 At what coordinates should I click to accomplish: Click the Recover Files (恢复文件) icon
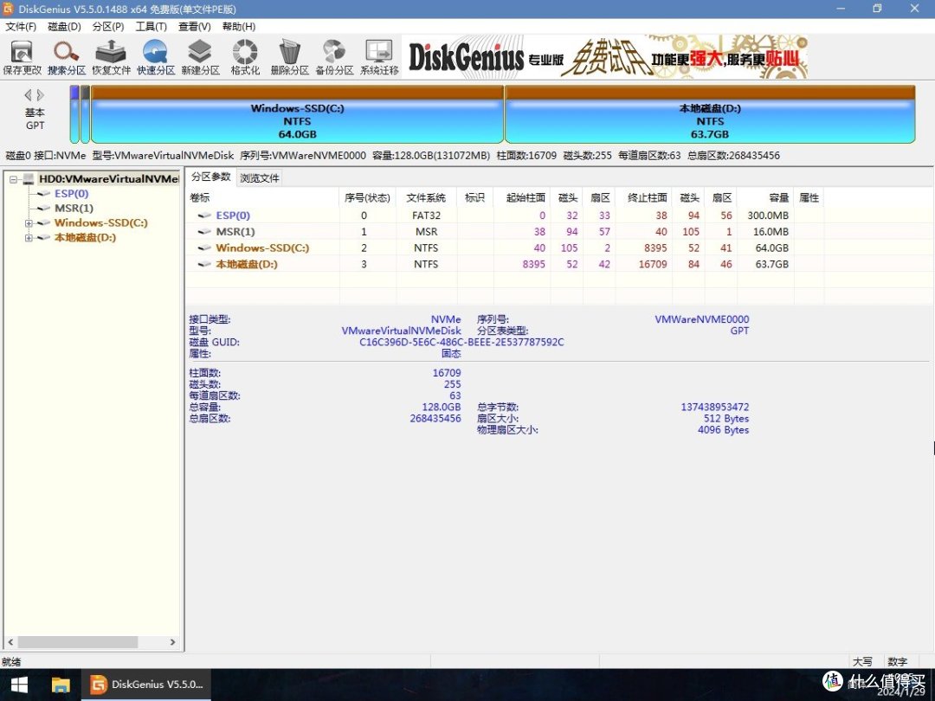[111, 58]
